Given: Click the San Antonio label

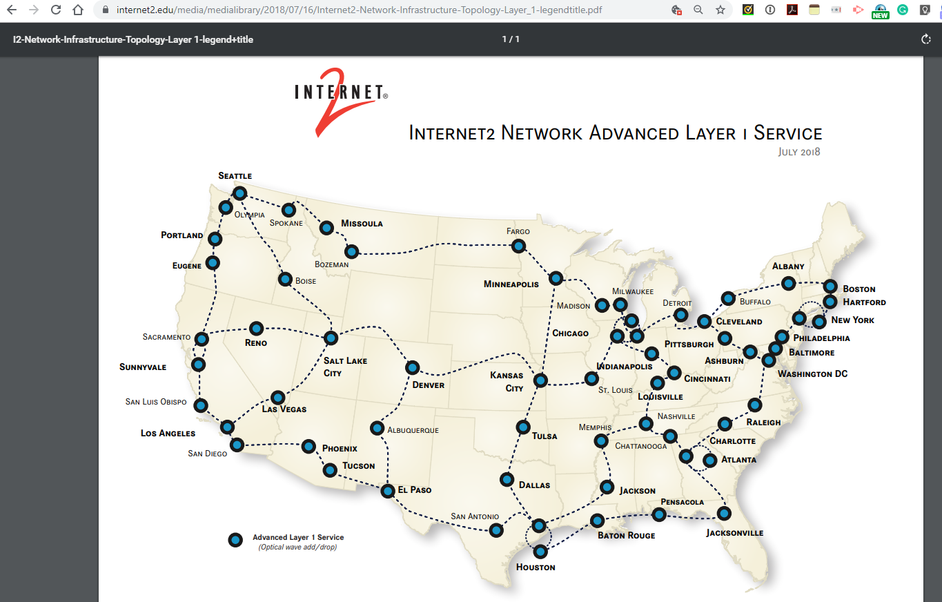Looking at the screenshot, I should pyautogui.click(x=475, y=516).
